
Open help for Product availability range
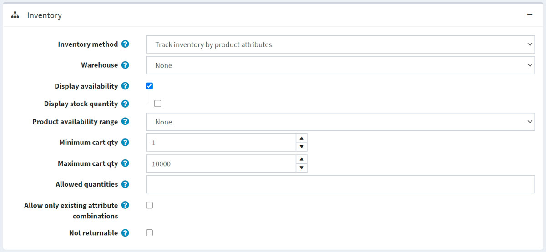(125, 122)
